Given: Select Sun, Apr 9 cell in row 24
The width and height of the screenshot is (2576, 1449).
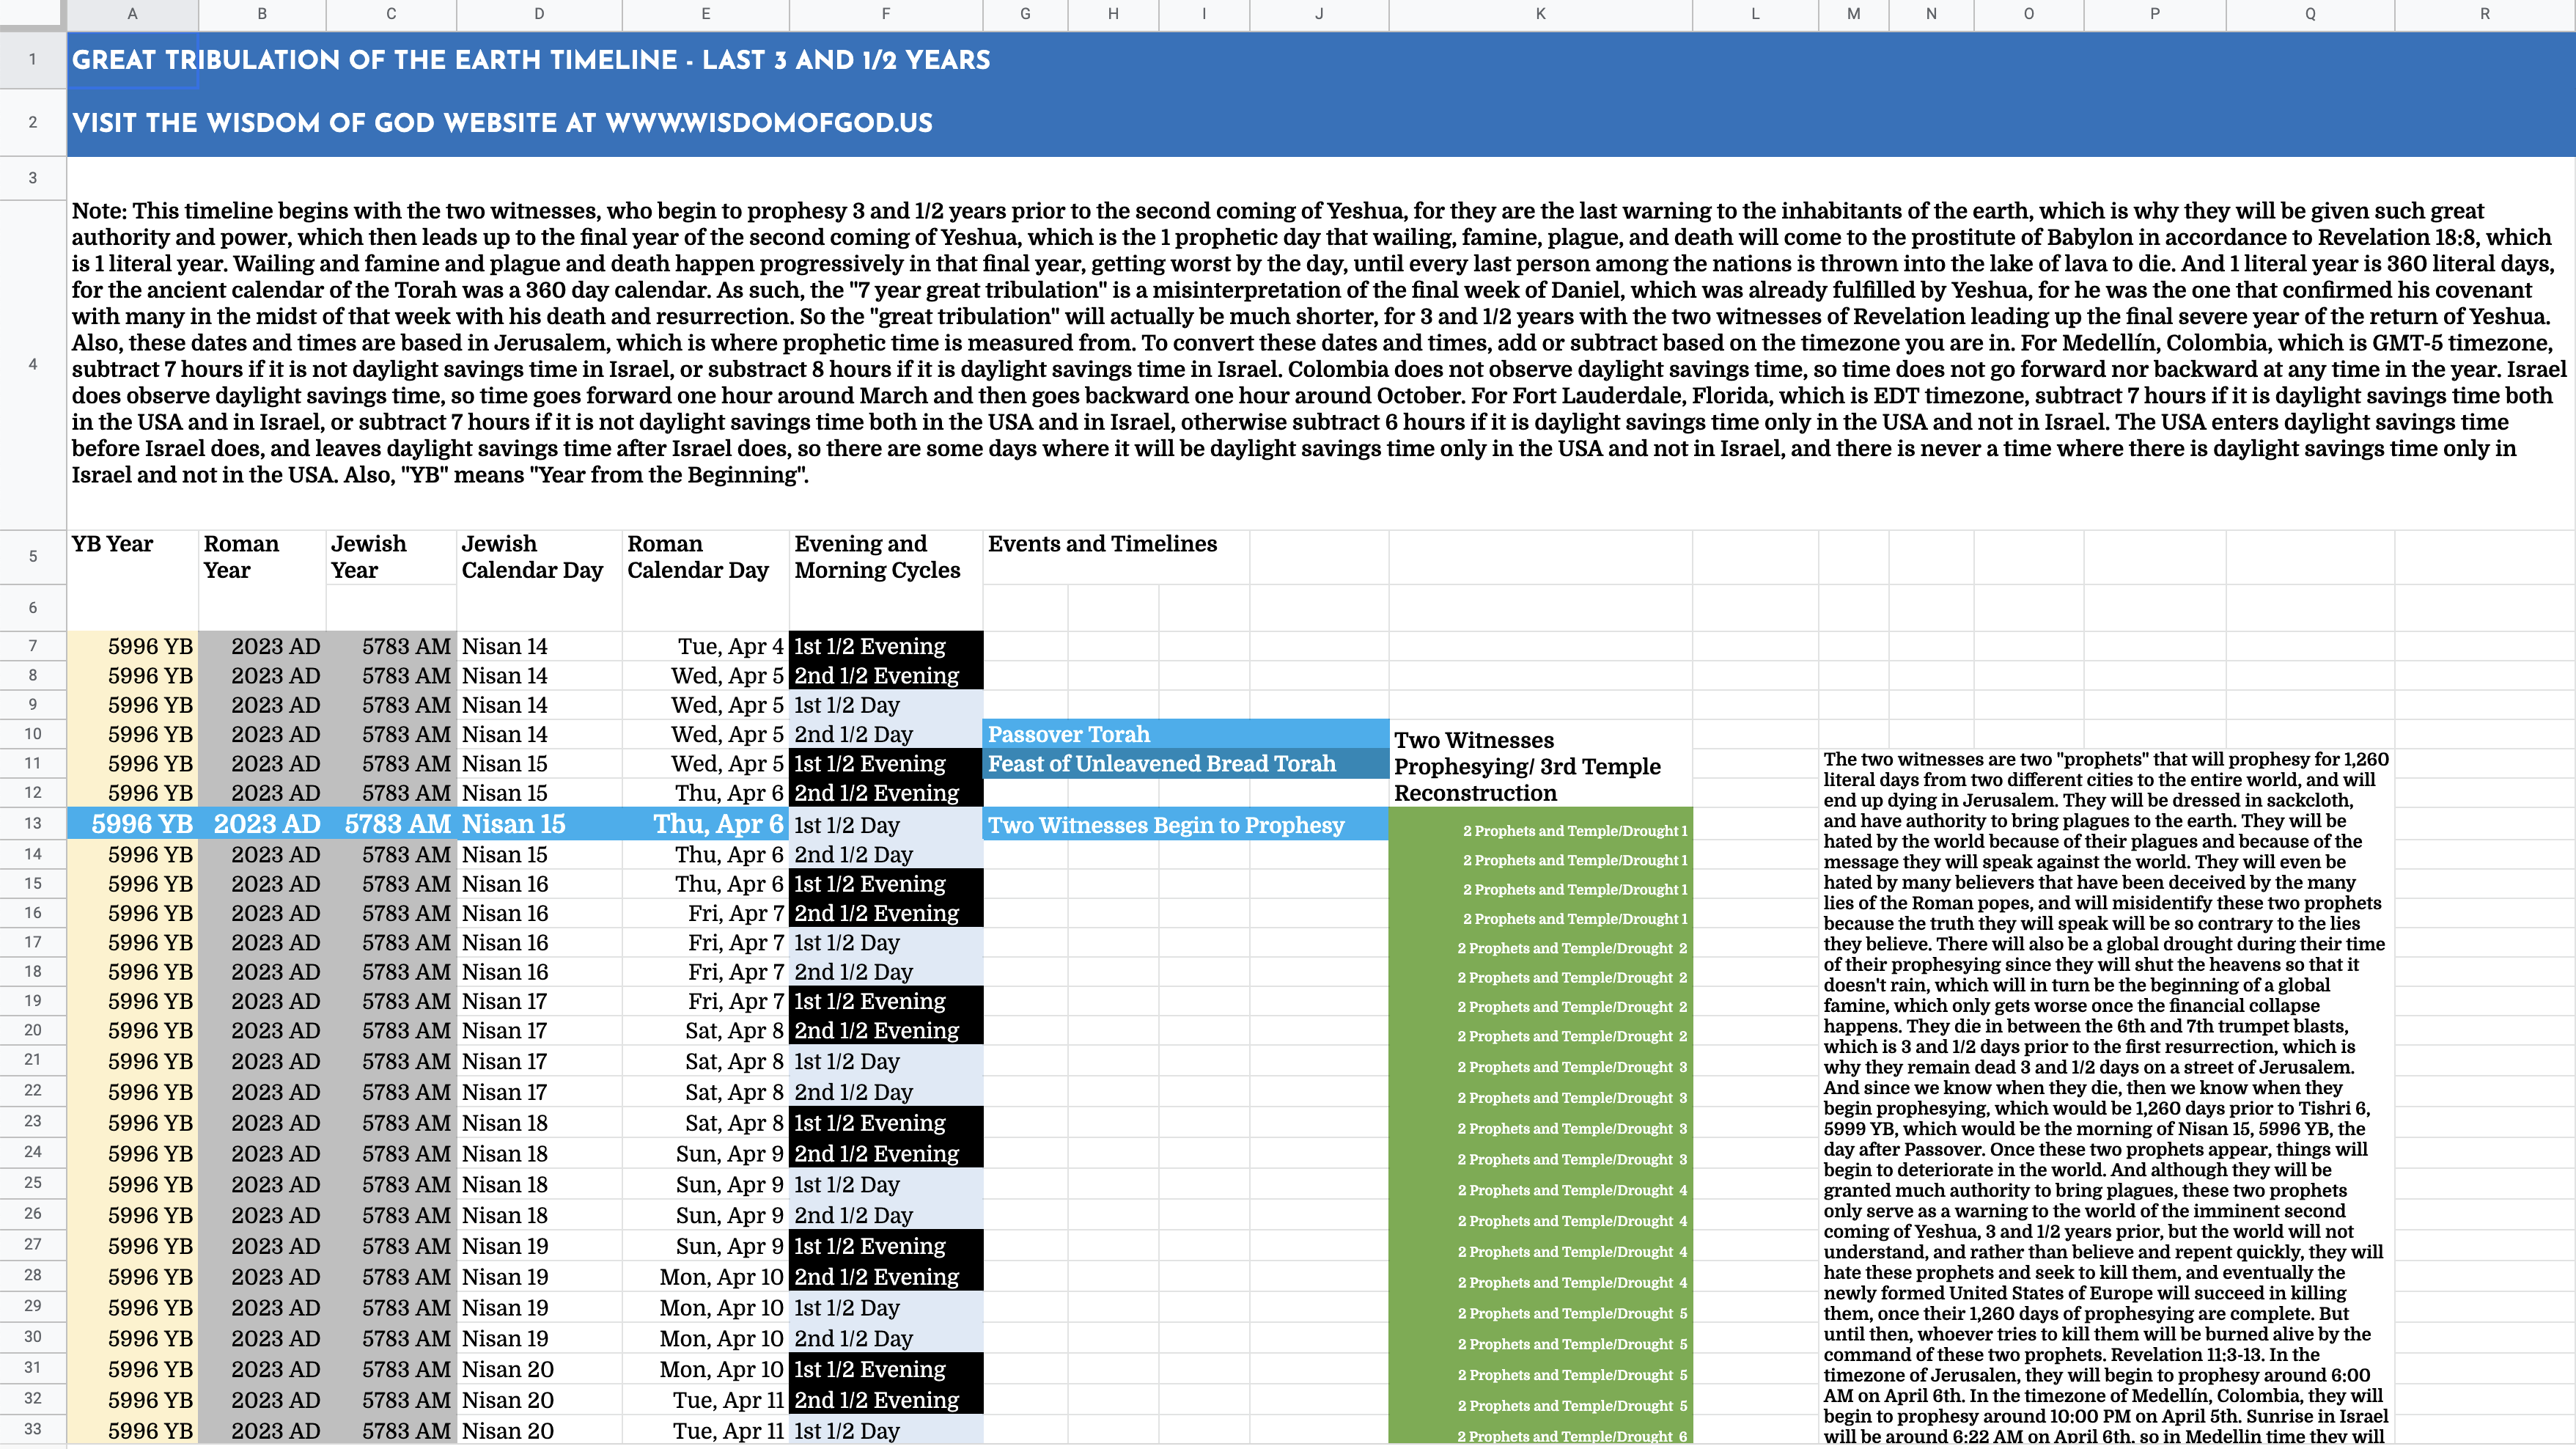Looking at the screenshot, I should point(705,1153).
